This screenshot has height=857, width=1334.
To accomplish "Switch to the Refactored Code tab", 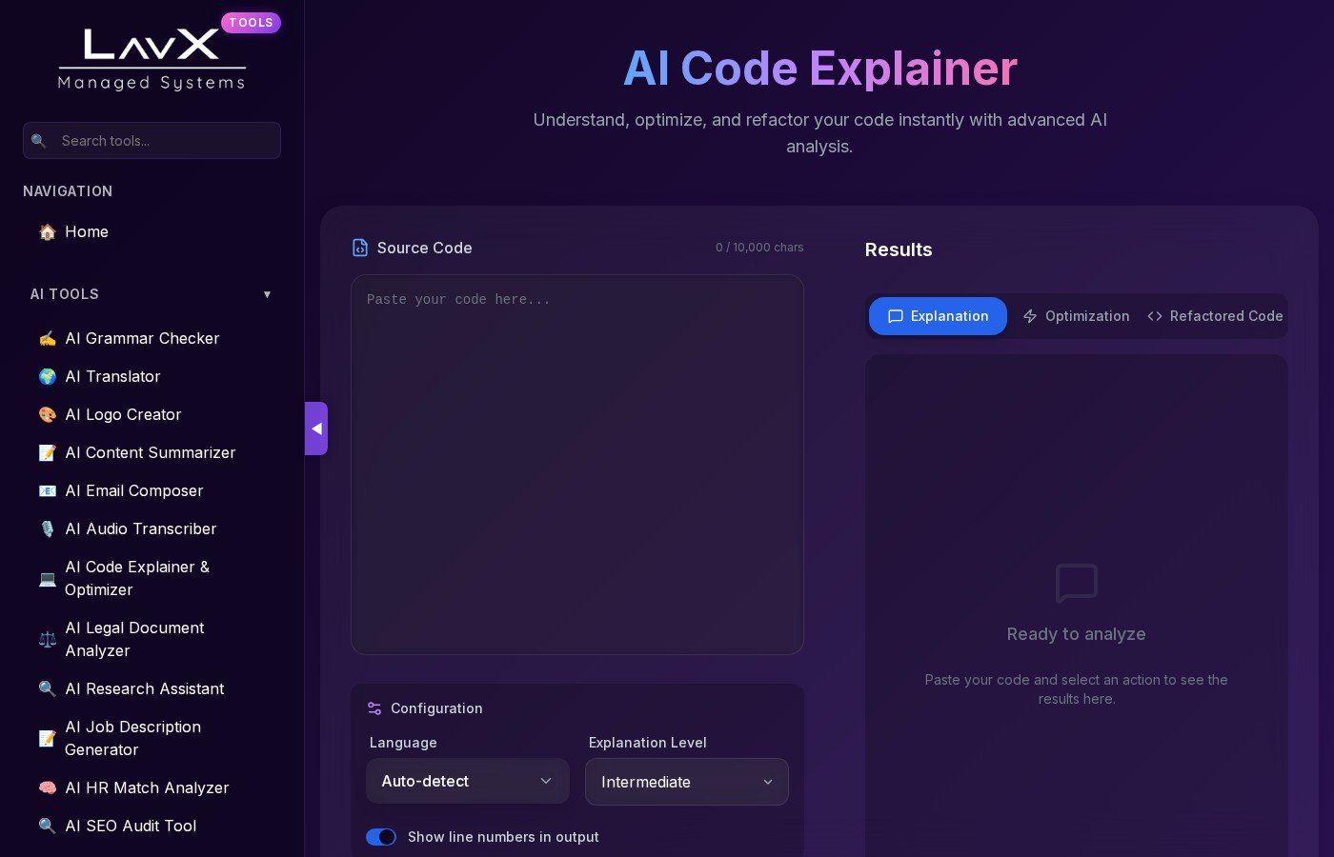I will coord(1215,316).
